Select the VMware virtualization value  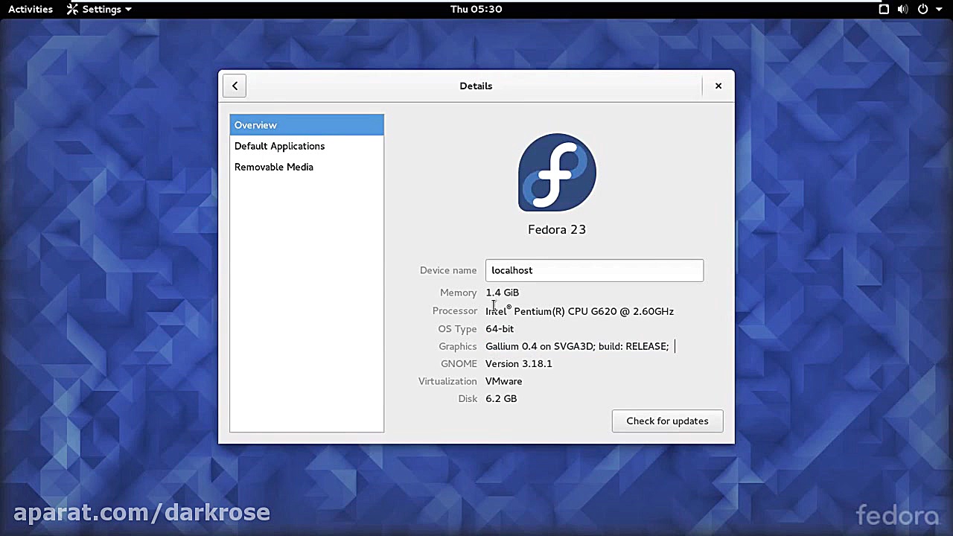click(504, 381)
